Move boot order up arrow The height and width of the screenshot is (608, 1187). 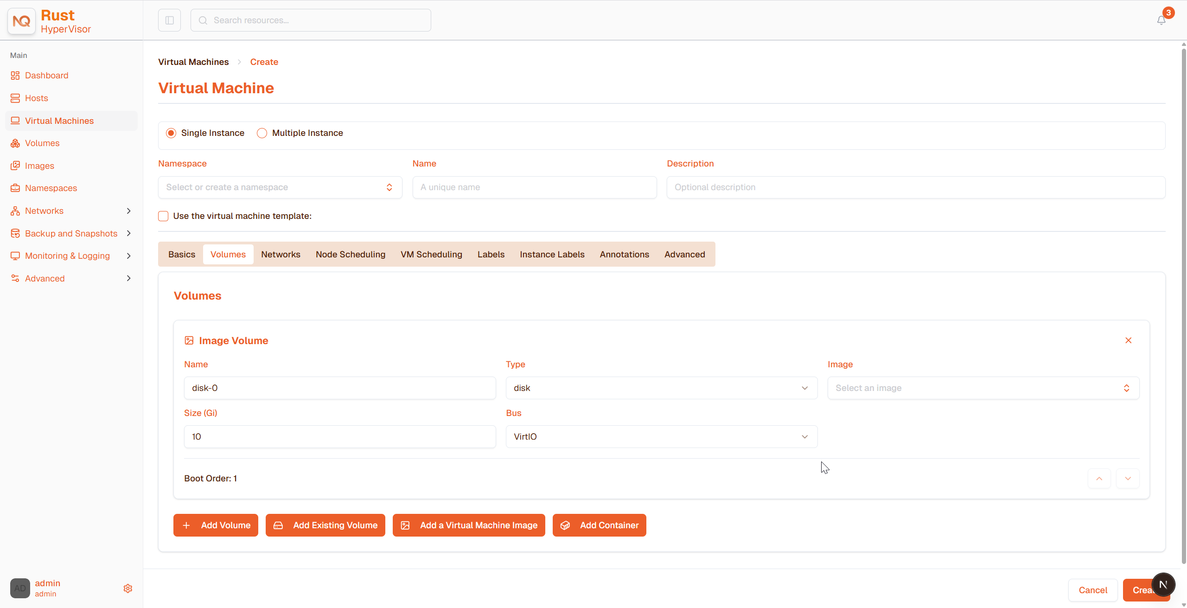(1099, 479)
